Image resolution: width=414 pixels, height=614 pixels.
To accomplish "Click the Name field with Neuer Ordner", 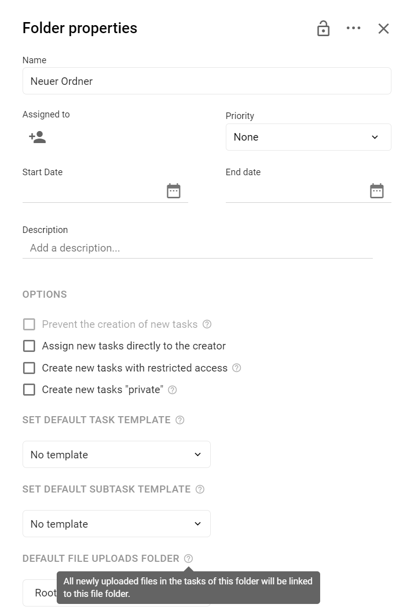I will pos(207,81).
